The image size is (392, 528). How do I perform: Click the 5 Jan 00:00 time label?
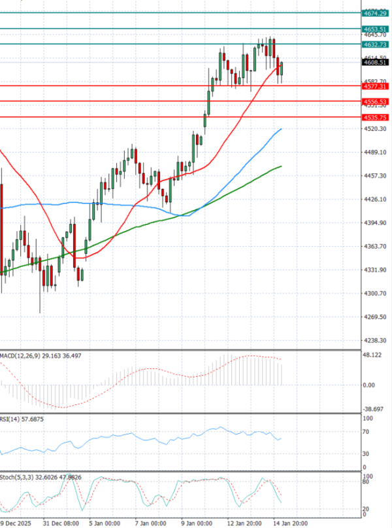[104, 523]
